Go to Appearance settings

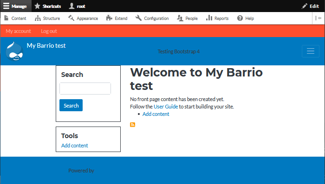tap(83, 18)
